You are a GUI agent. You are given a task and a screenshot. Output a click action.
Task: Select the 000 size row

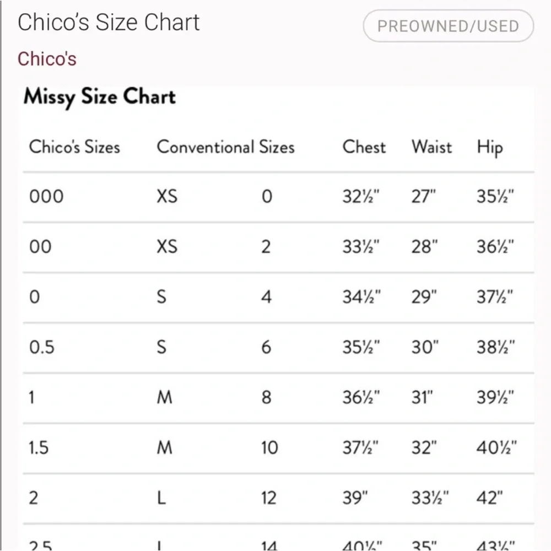coord(46,196)
